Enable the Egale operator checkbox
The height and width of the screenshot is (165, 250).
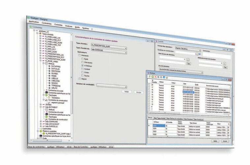tap(82, 59)
